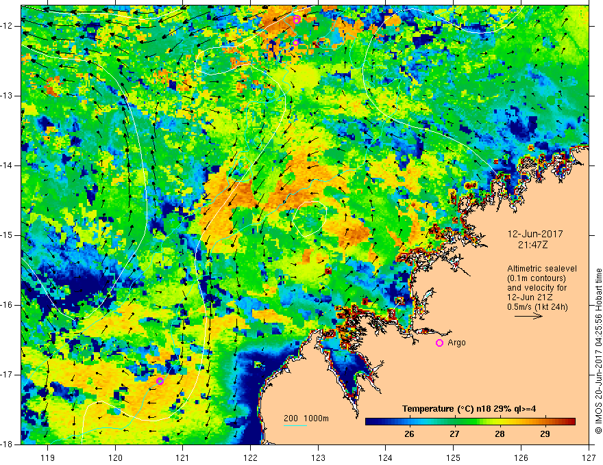The width and height of the screenshot is (603, 465).
Task: Click longitude axis label 119
Action: pyautogui.click(x=48, y=457)
